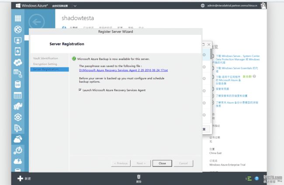This screenshot has width=284, height=185.
Task: Close the small window behind the wizard
Action: click(x=209, y=44)
